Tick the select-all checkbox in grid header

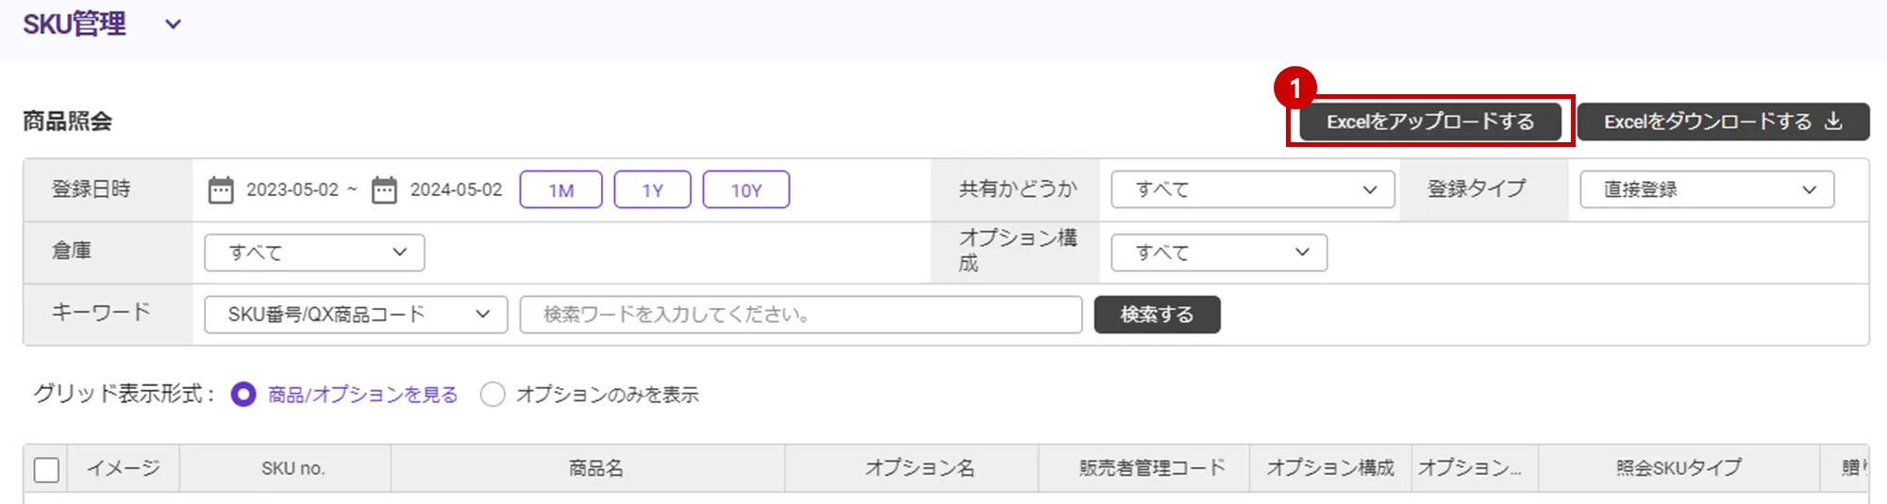[x=46, y=469]
